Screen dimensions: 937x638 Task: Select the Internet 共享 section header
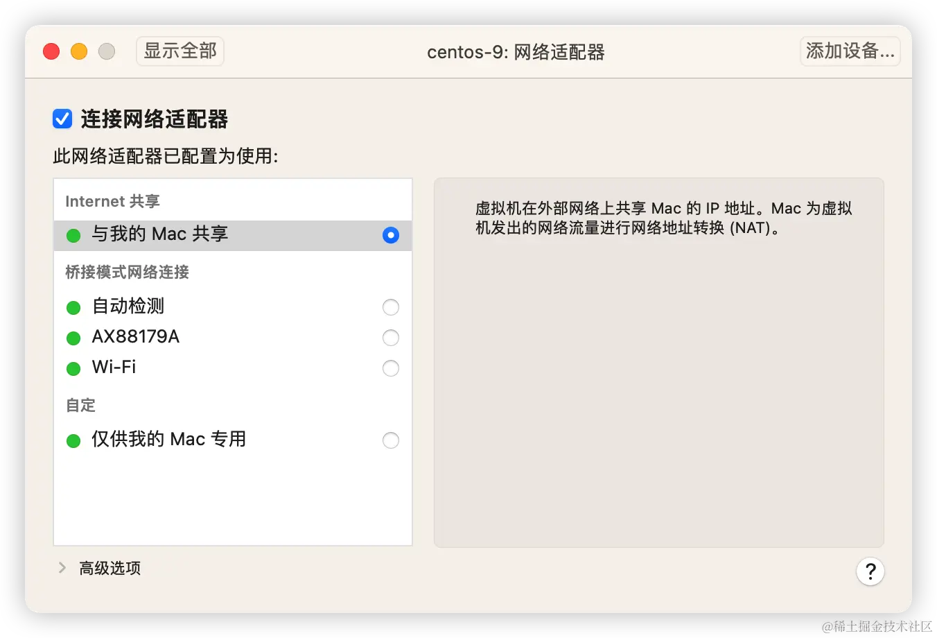coord(112,201)
